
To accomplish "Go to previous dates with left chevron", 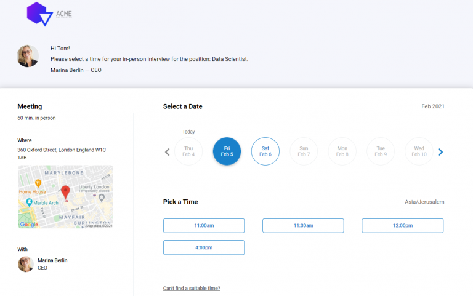I will pos(167,152).
